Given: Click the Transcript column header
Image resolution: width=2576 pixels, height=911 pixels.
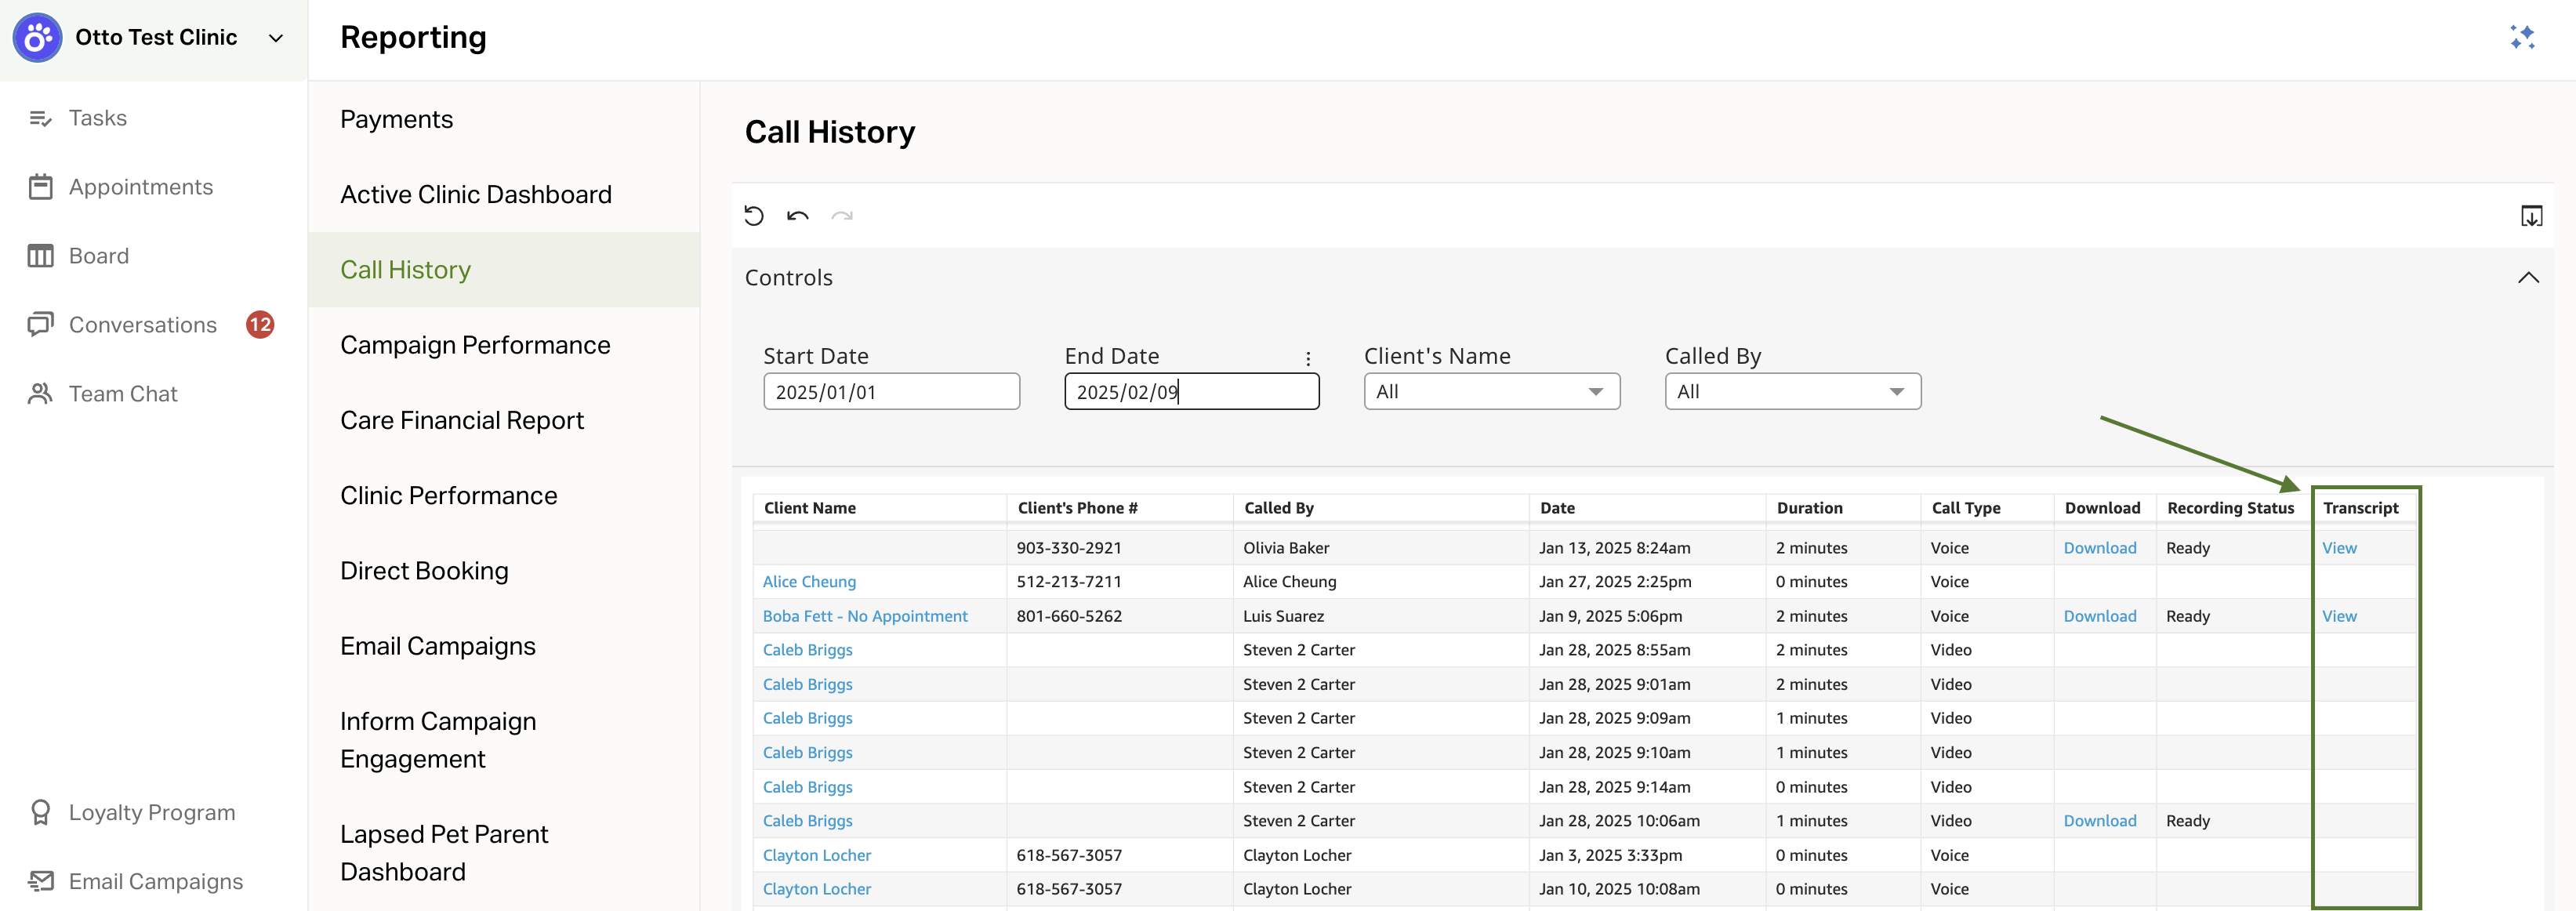Looking at the screenshot, I should [x=2360, y=508].
